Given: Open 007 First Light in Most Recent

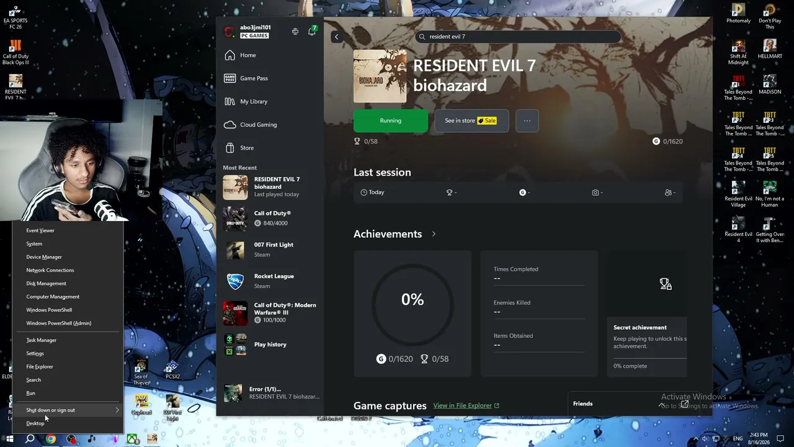Looking at the screenshot, I should pos(270,250).
